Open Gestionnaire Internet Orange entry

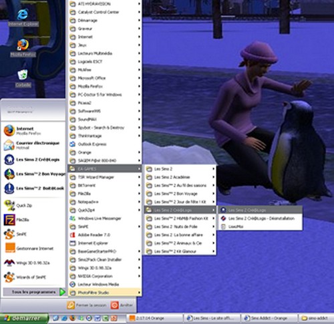click(33, 249)
